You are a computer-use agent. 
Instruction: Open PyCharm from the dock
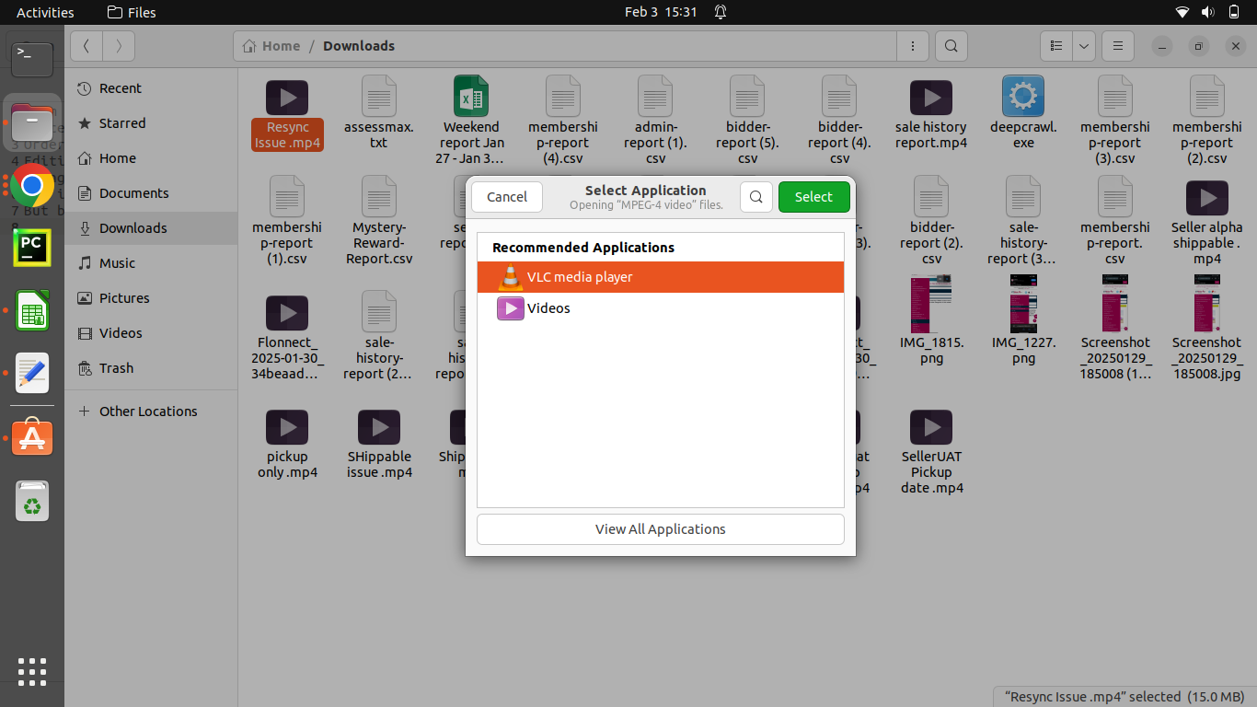[32, 247]
